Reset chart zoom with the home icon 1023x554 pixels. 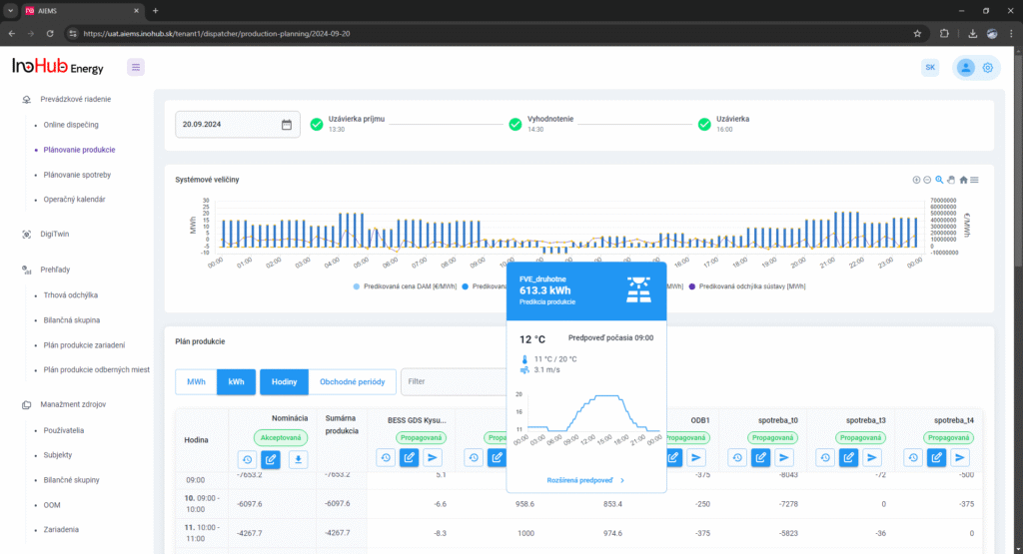tap(963, 180)
